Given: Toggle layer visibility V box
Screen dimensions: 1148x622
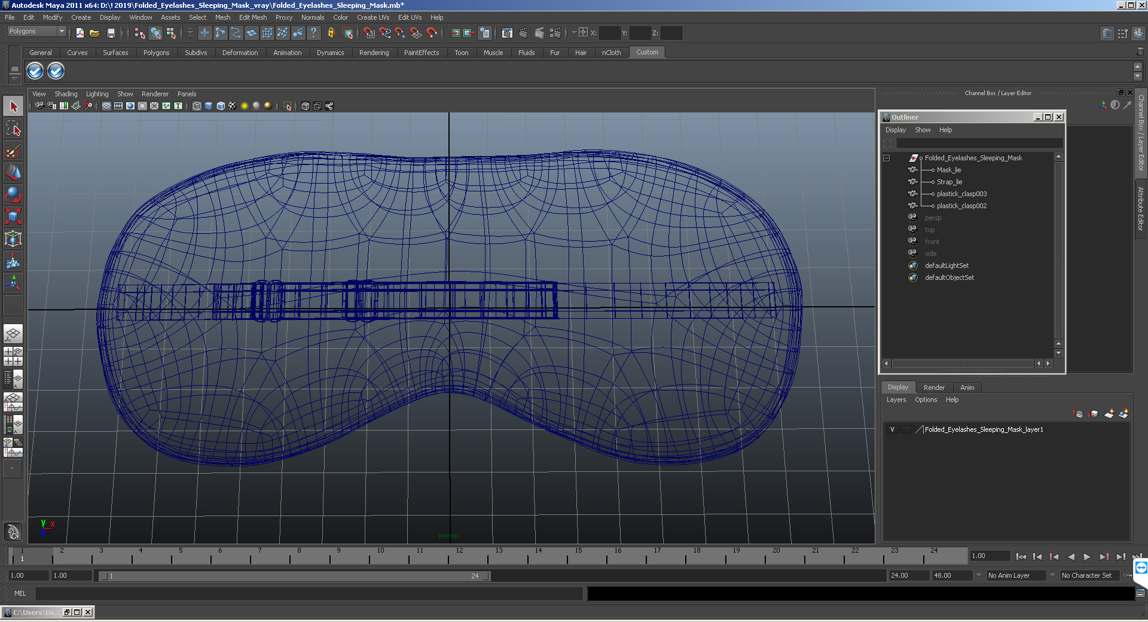Looking at the screenshot, I should click(893, 429).
